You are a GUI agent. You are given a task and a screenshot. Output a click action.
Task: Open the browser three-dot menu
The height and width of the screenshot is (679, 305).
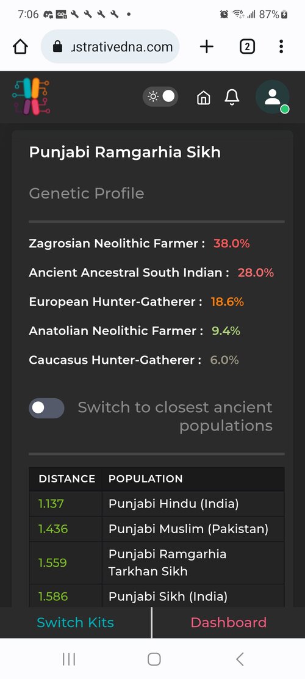click(281, 46)
